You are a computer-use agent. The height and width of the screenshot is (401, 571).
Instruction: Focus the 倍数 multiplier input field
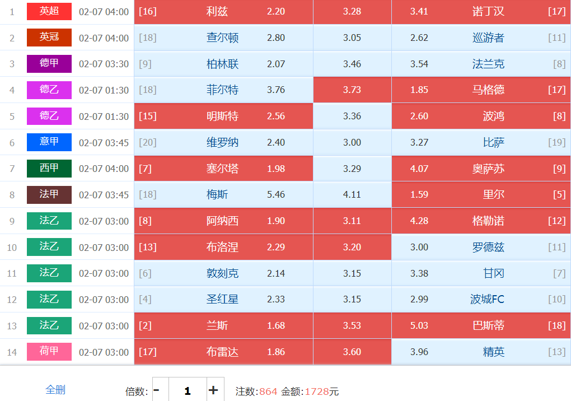188,390
